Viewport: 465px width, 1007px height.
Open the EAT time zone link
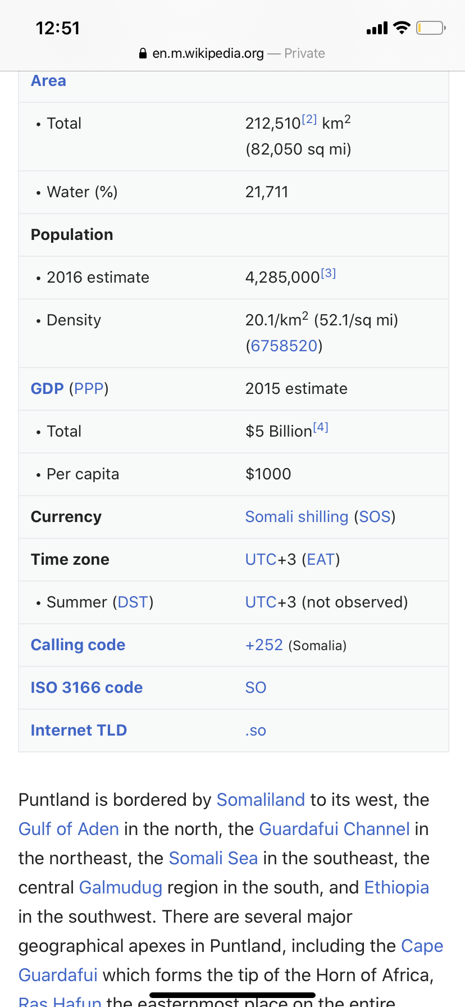tap(321, 559)
